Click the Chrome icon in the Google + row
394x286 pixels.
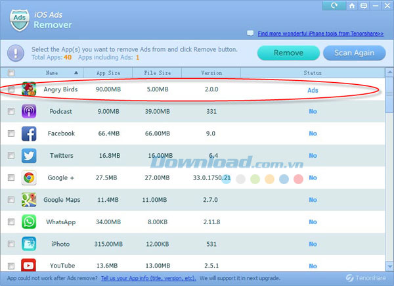[29, 178]
